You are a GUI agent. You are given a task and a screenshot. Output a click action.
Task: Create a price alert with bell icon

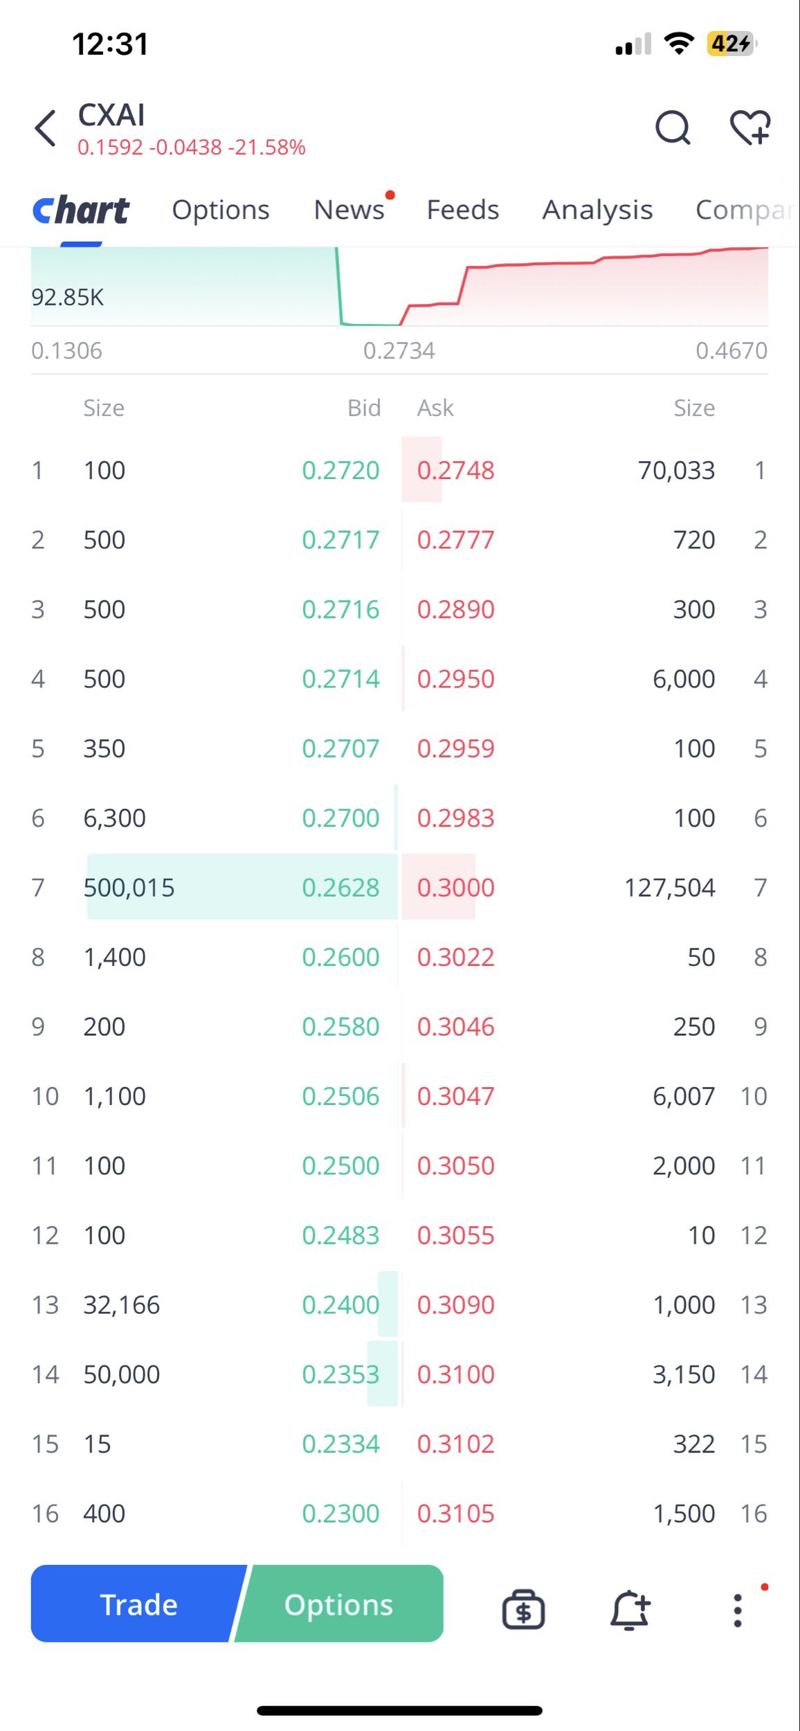click(x=630, y=1609)
